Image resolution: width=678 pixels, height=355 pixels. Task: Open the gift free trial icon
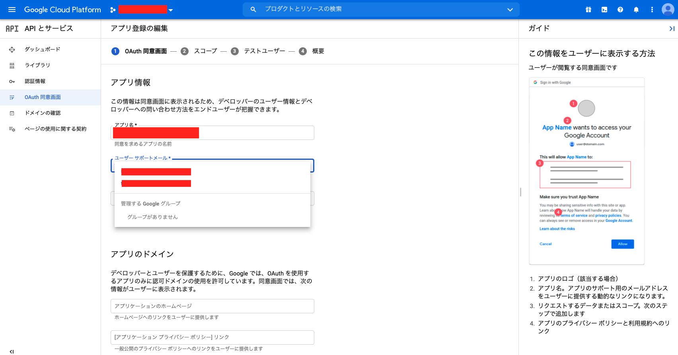(x=588, y=10)
